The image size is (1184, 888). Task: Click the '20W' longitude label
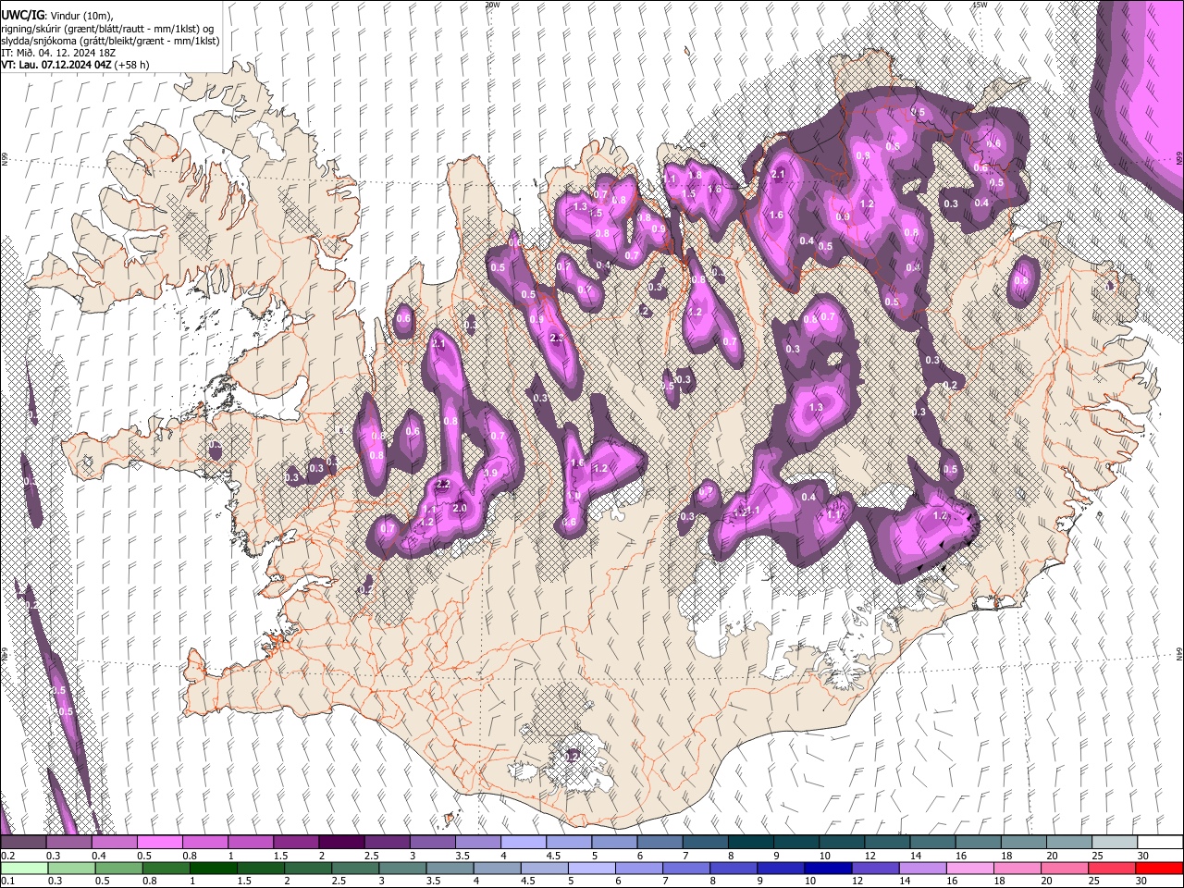[x=492, y=5]
